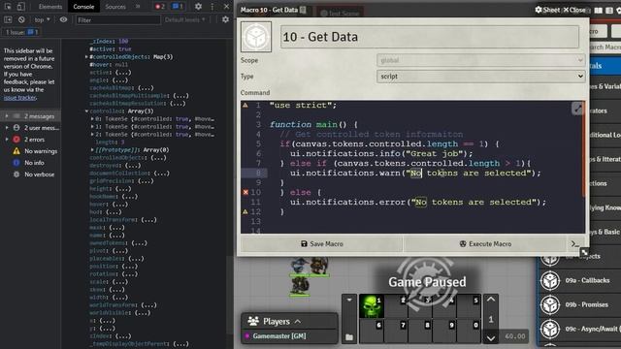Toggle the device toolbar icon
This screenshot has height=349, width=621.
(21, 7)
